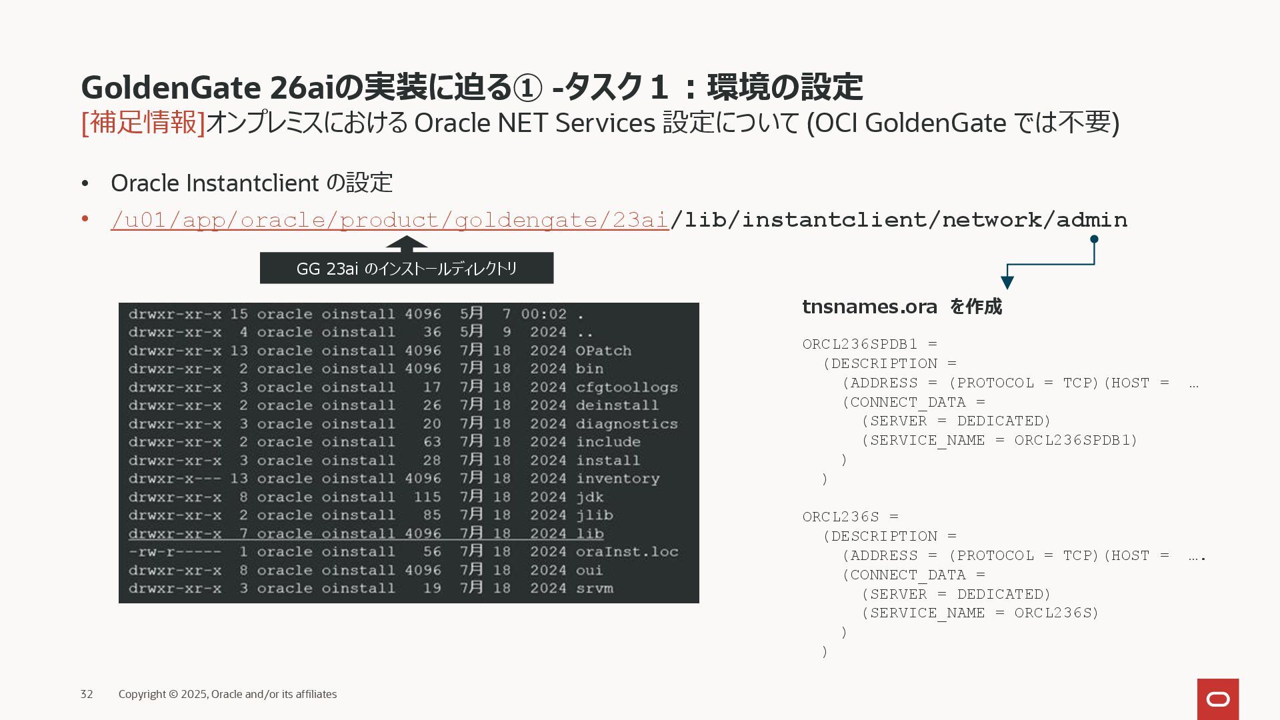Click the GG 23ai install directory callout
The image size is (1280, 720).
click(x=406, y=269)
